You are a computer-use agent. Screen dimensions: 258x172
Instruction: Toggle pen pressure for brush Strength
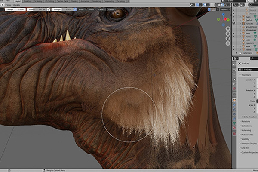75,9
